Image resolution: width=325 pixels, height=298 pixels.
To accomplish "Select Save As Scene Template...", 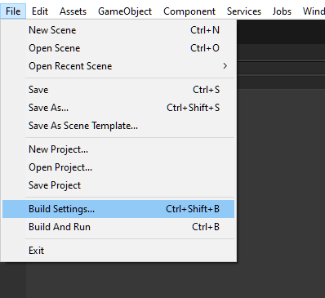I will pyautogui.click(x=118, y=126).
